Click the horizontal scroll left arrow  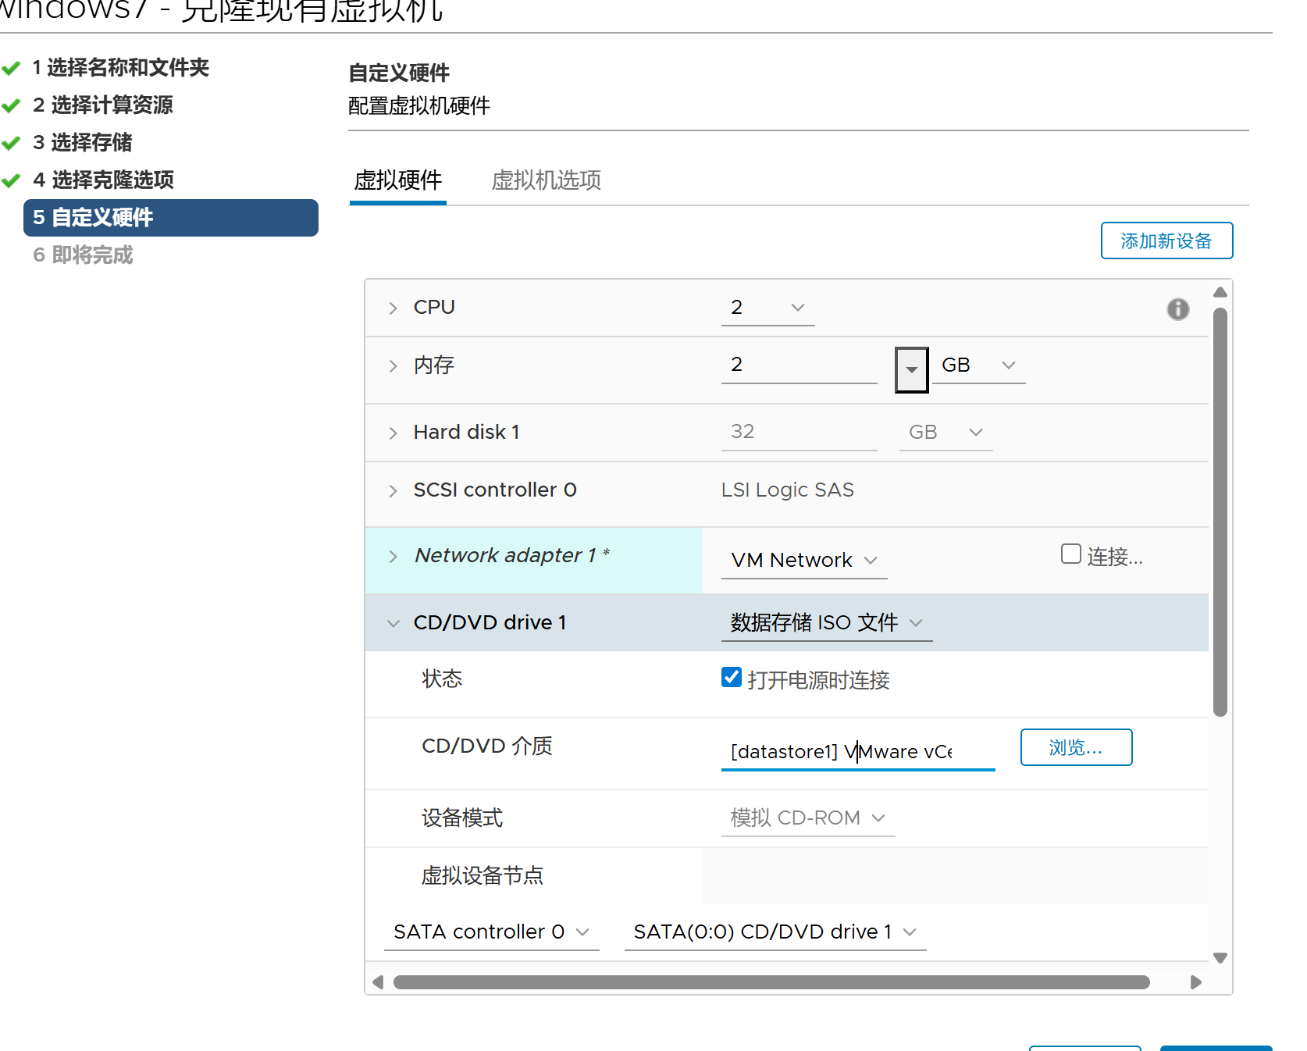coord(378,982)
